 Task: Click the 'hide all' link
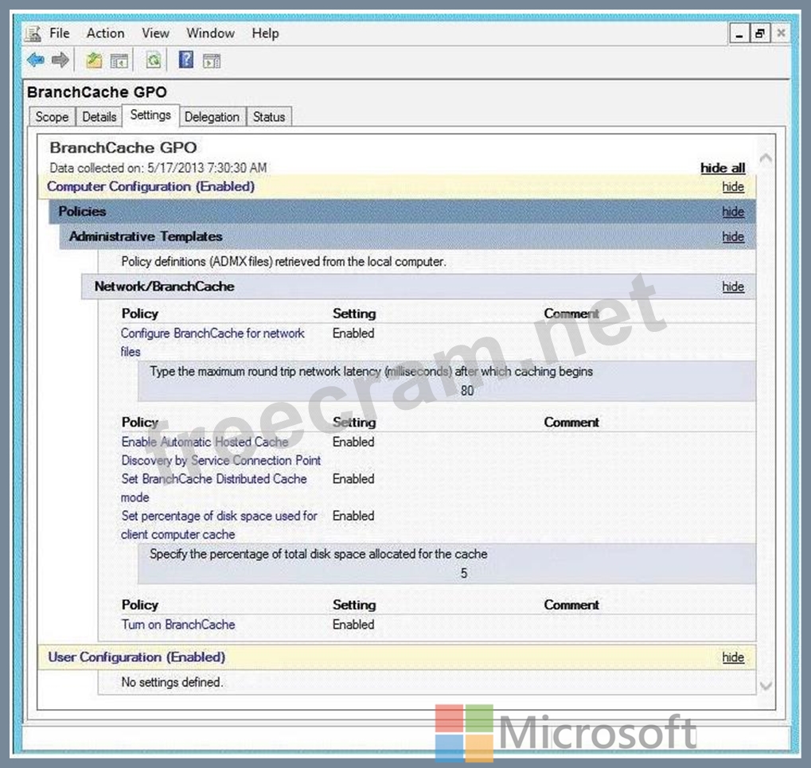[x=723, y=168]
